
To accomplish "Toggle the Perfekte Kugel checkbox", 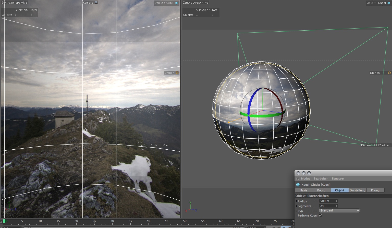I will (x=321, y=215).
